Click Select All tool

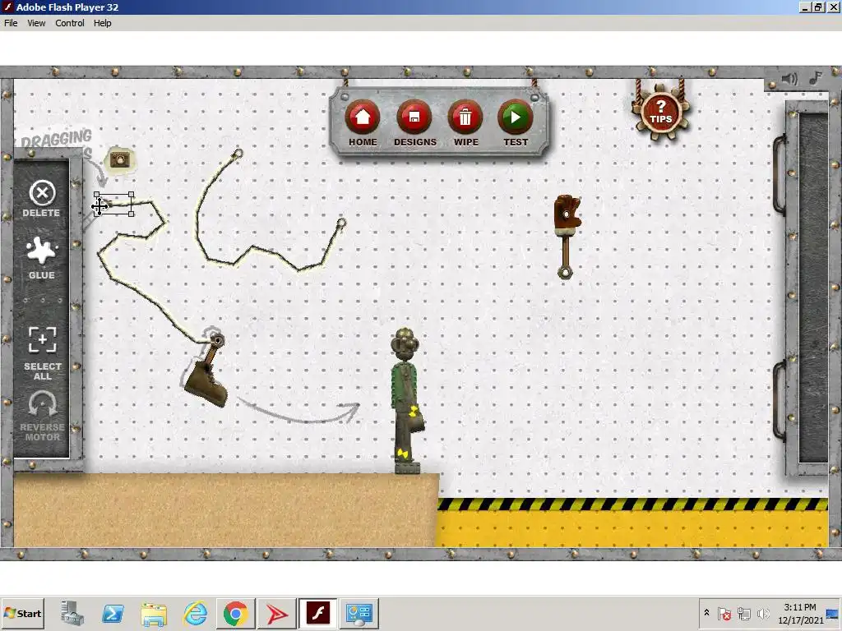(43, 353)
